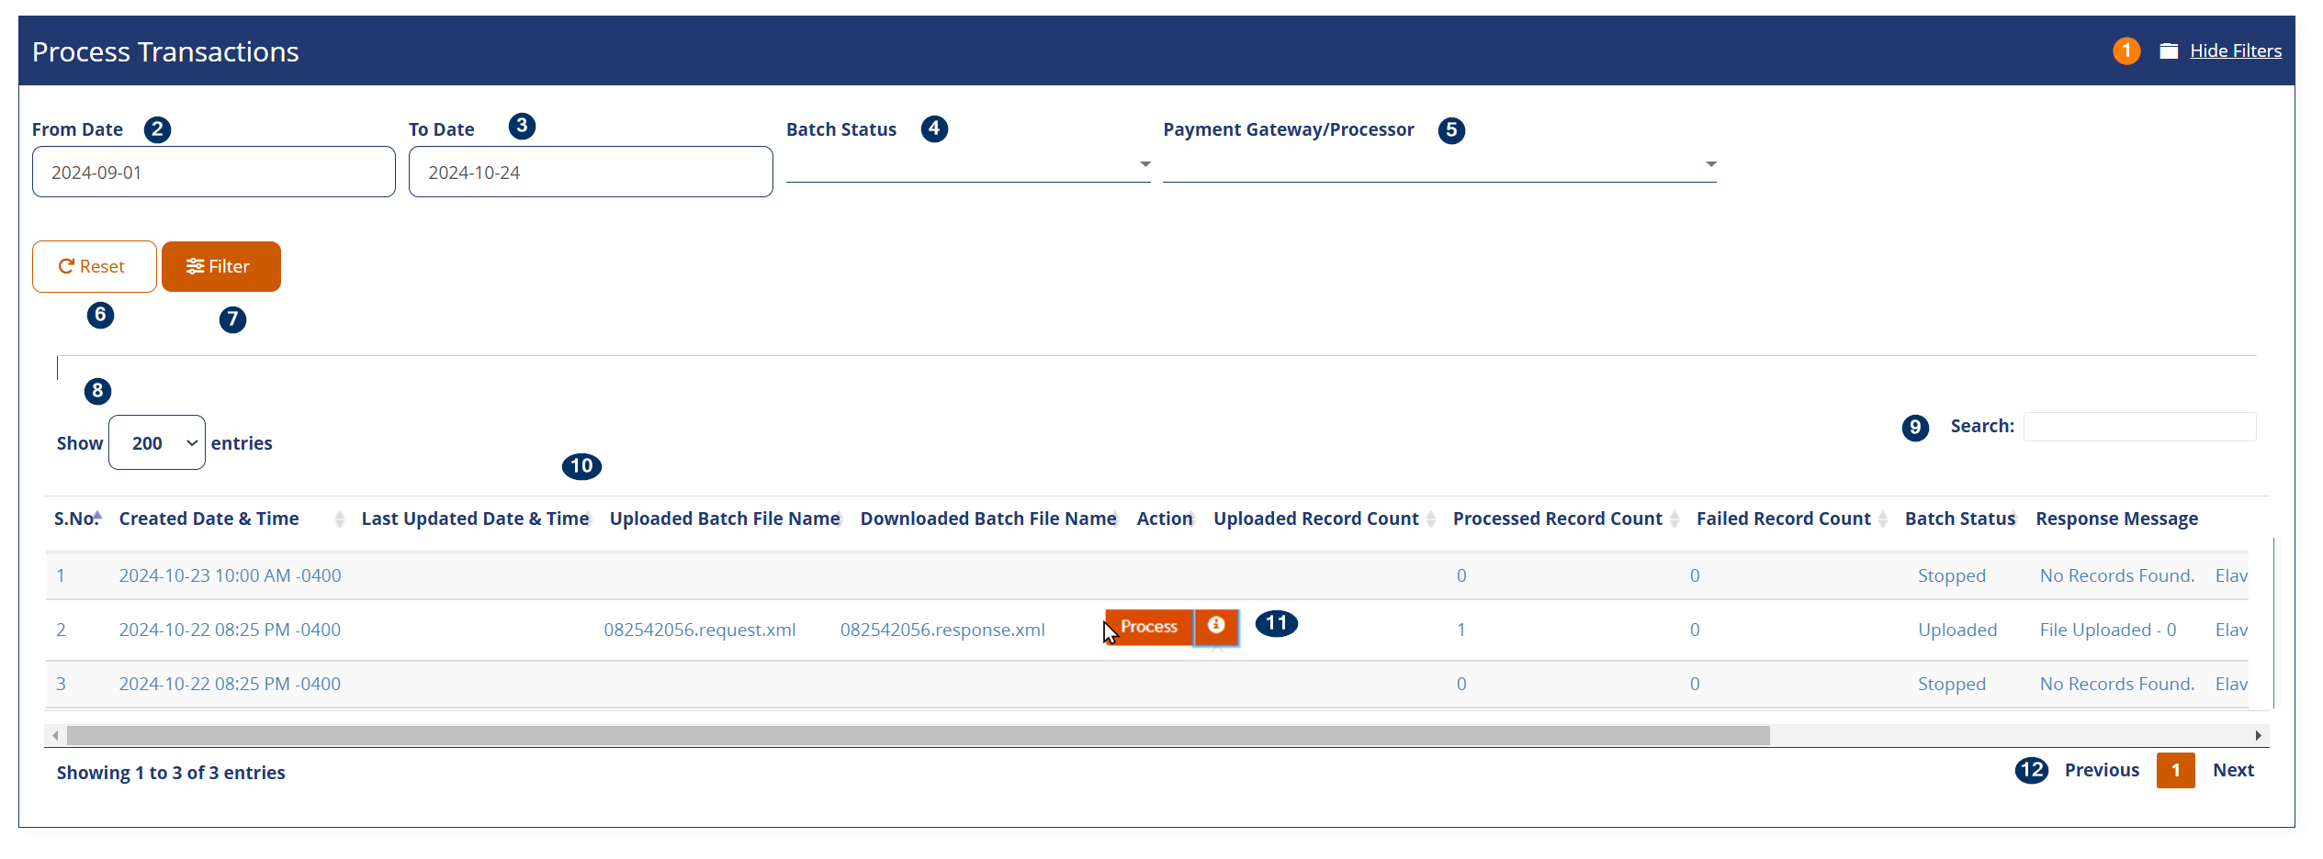The width and height of the screenshot is (2323, 859).
Task: Click inside the Search field
Action: click(2138, 426)
